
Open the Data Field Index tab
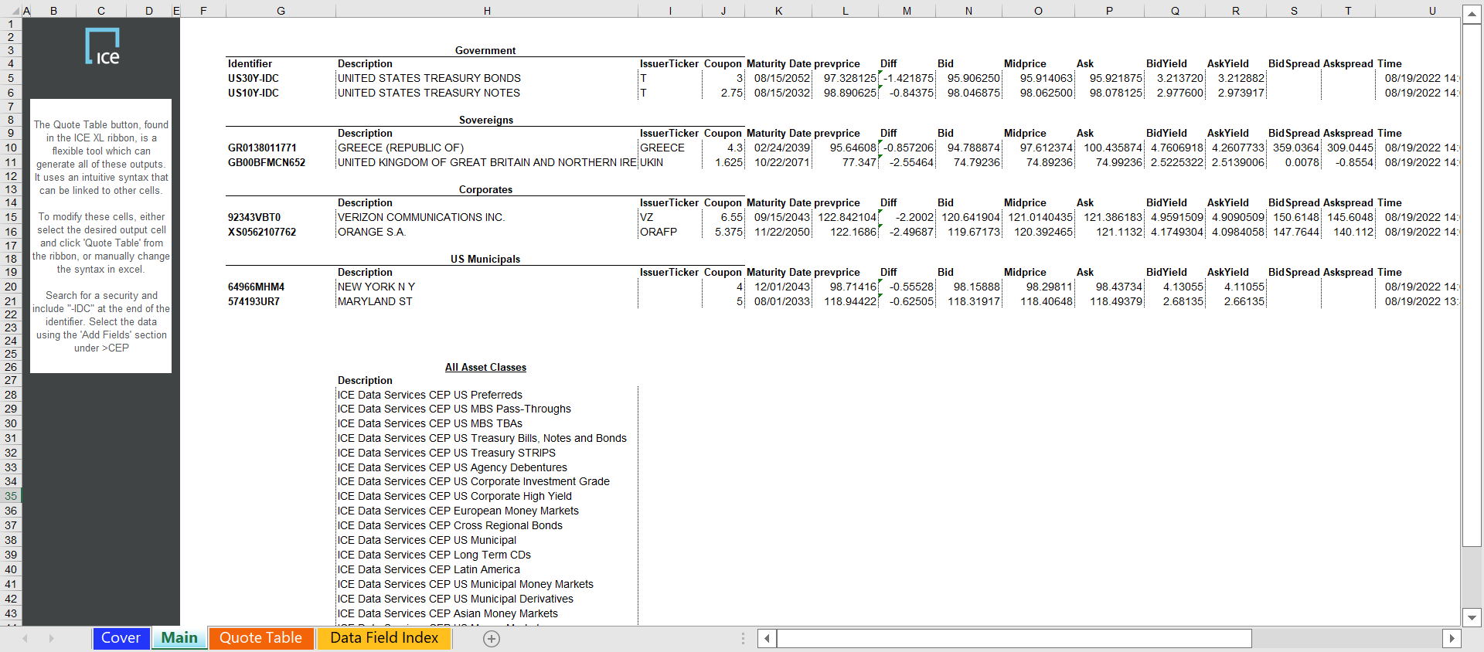(x=384, y=638)
